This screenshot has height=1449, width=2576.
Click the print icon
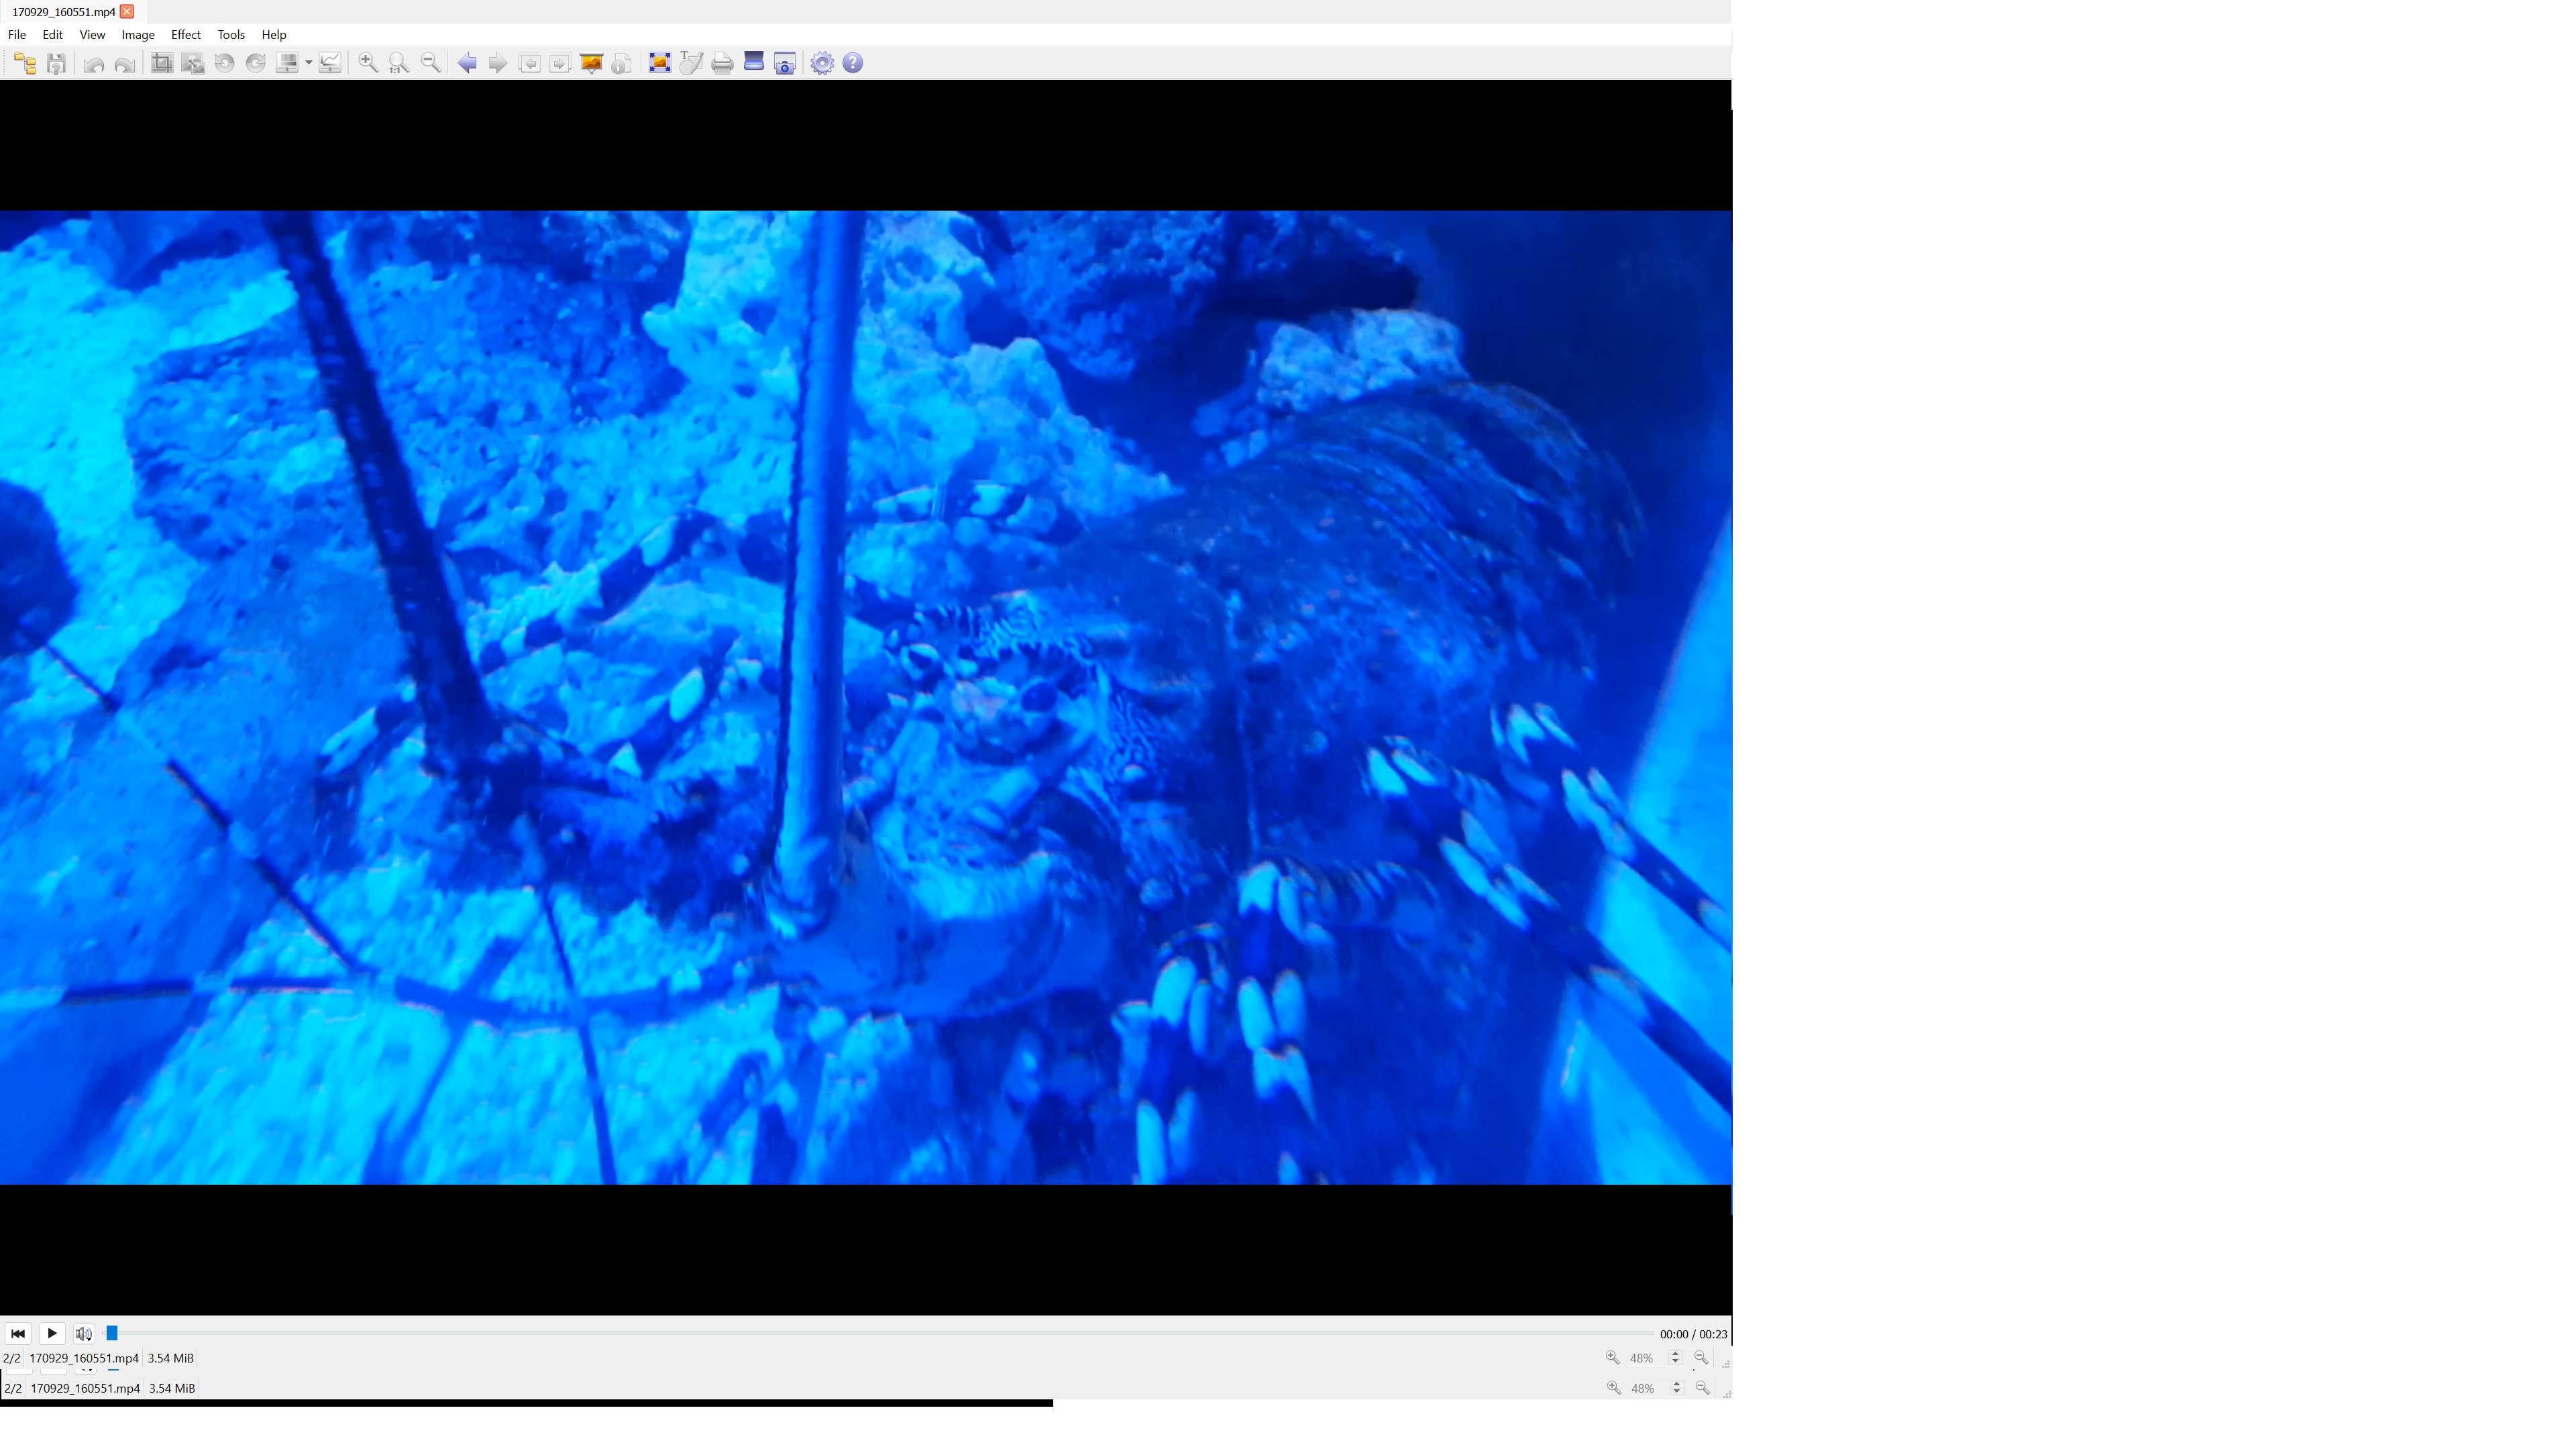722,64
